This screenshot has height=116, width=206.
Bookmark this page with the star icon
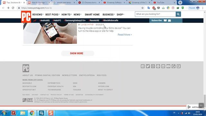(142, 8)
